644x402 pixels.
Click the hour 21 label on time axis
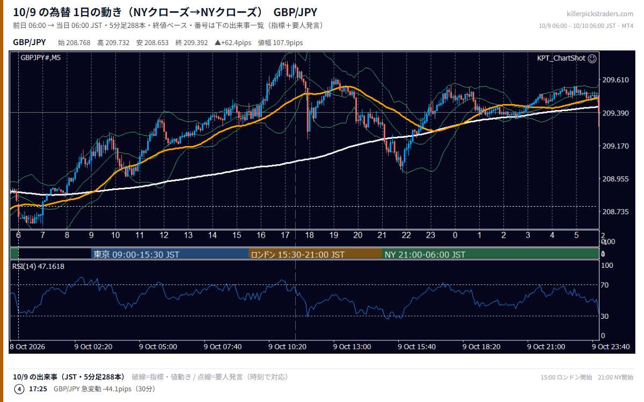click(382, 235)
